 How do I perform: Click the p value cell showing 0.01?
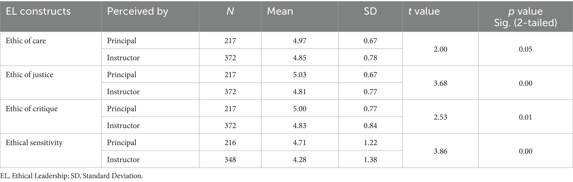click(525, 117)
